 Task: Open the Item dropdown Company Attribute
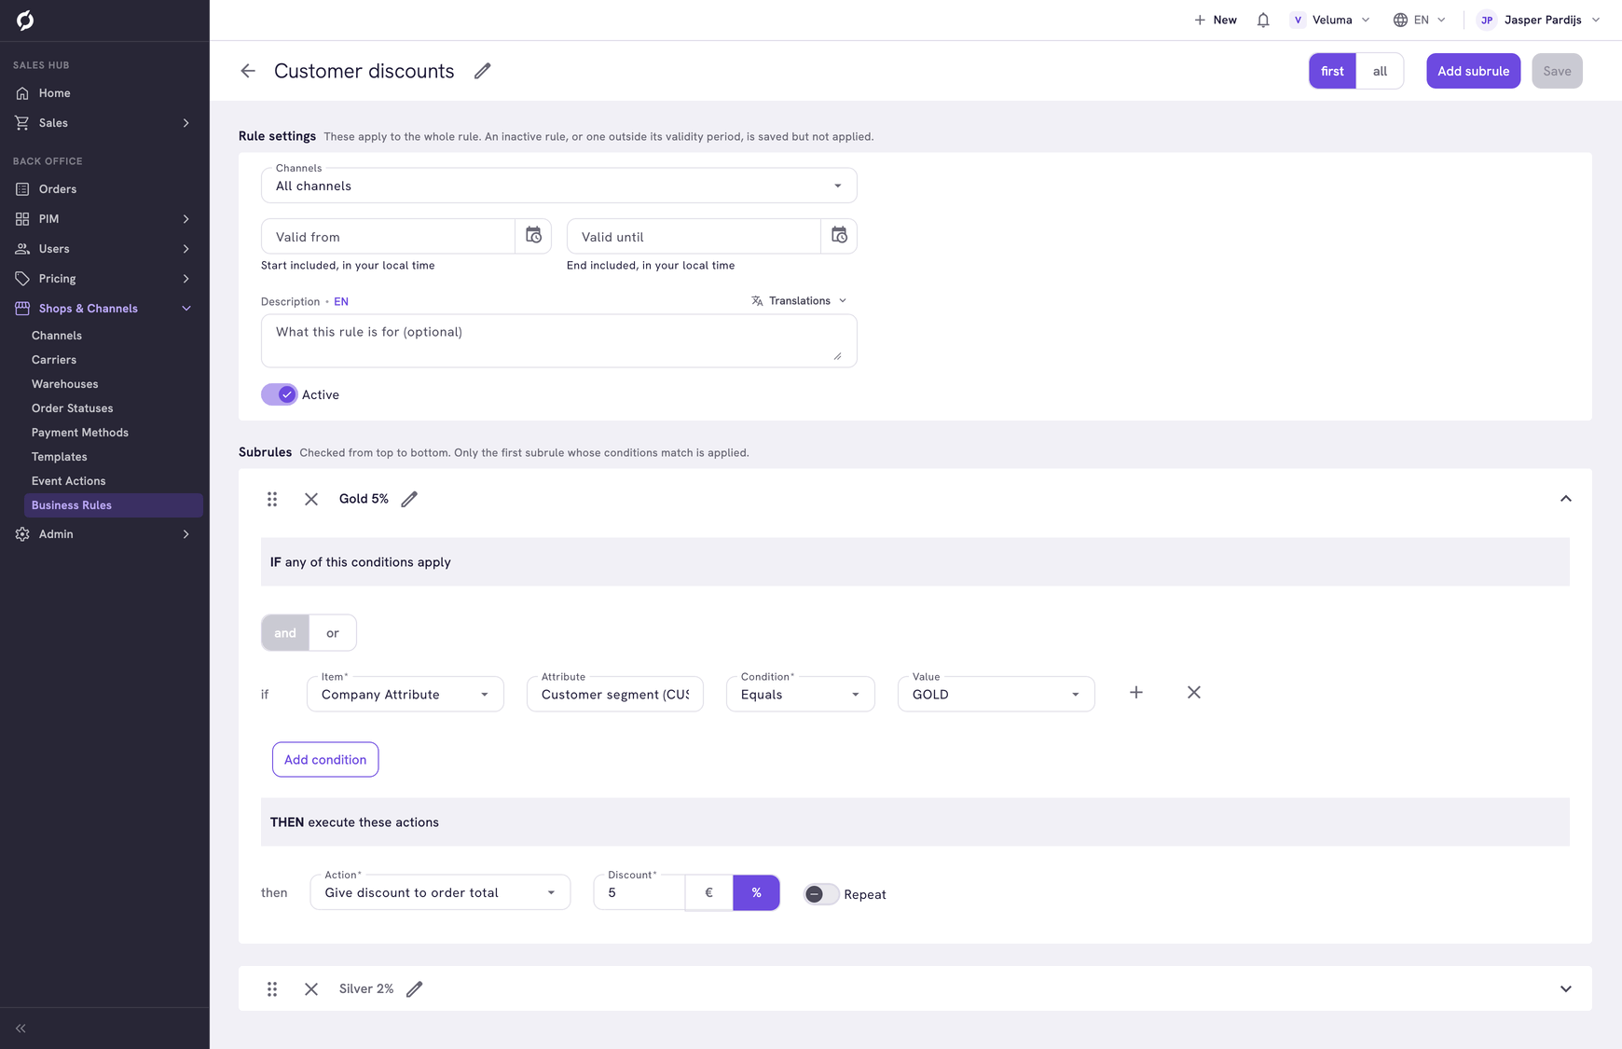click(405, 694)
